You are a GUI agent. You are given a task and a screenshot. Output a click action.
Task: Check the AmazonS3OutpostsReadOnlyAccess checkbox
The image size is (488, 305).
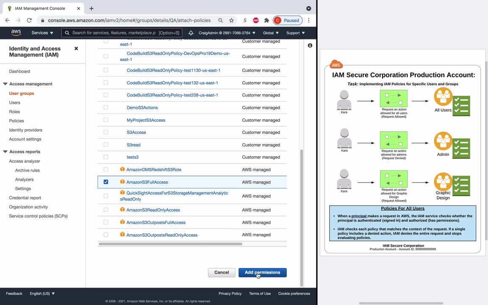[x=106, y=235]
